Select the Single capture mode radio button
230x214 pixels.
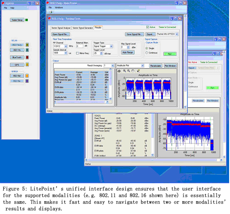[x=147, y=48]
